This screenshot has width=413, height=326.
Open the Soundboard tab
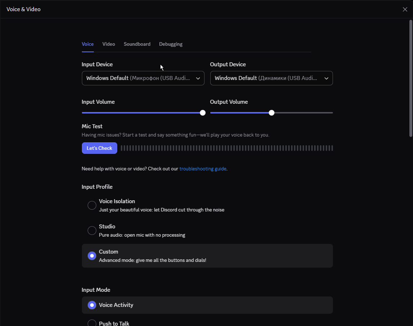click(x=137, y=44)
